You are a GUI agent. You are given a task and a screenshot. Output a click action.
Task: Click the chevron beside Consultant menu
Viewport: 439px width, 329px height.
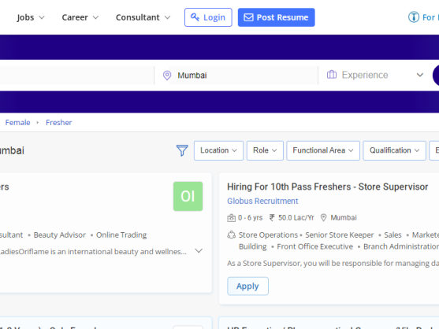pyautogui.click(x=167, y=17)
